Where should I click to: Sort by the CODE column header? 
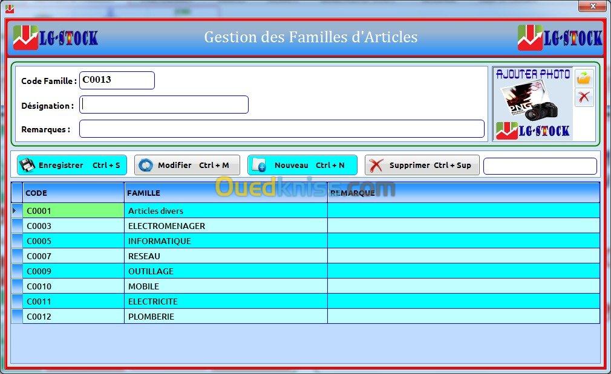pos(73,193)
